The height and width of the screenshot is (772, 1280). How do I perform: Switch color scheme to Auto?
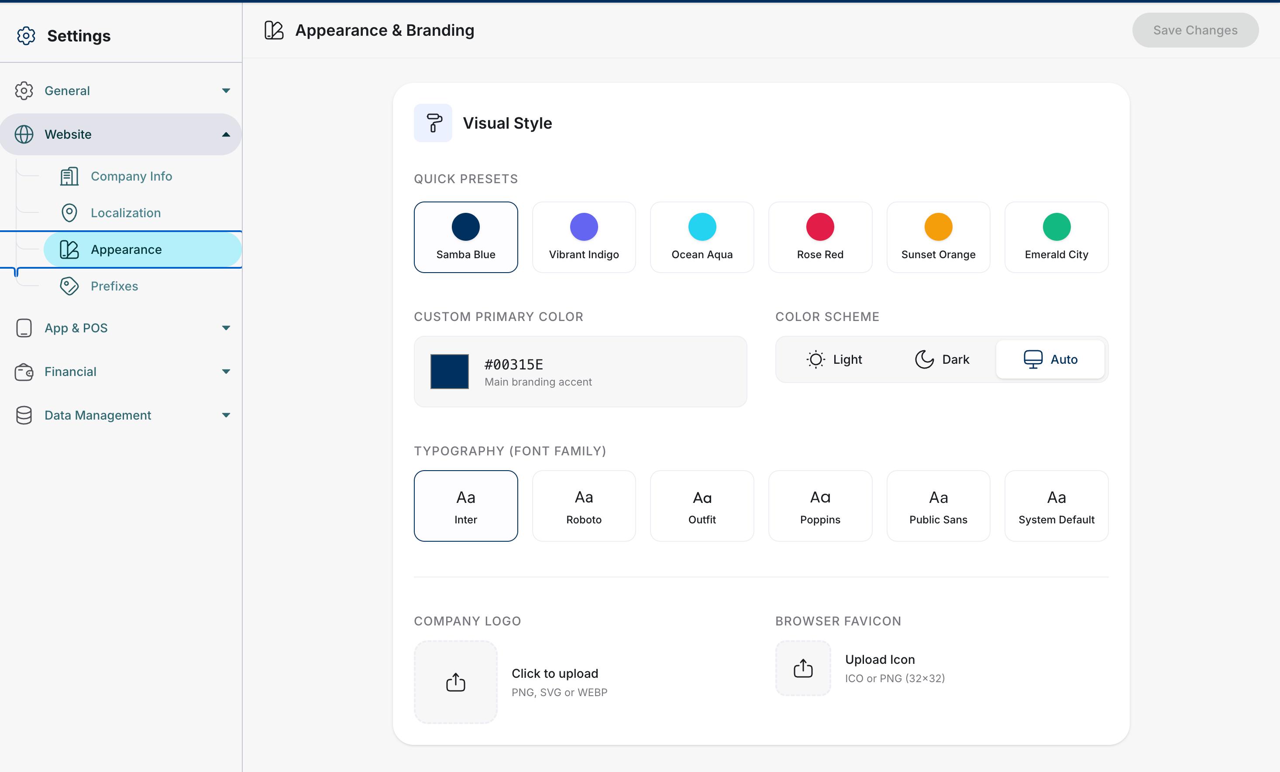click(1050, 359)
